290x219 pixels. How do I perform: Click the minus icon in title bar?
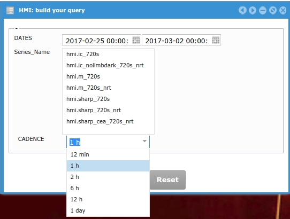click(263, 10)
